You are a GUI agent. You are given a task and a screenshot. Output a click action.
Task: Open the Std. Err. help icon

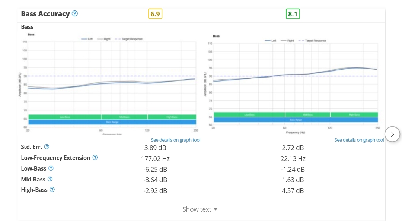pos(47,147)
